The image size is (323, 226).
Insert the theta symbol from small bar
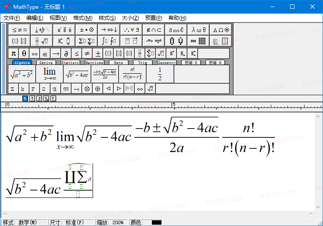pyautogui.click(x=24, y=54)
